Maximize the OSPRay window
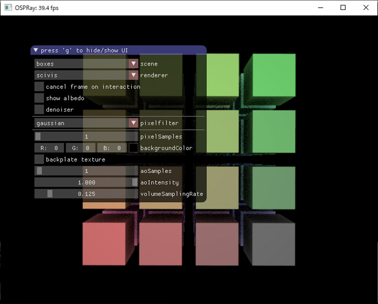 pos(343,7)
